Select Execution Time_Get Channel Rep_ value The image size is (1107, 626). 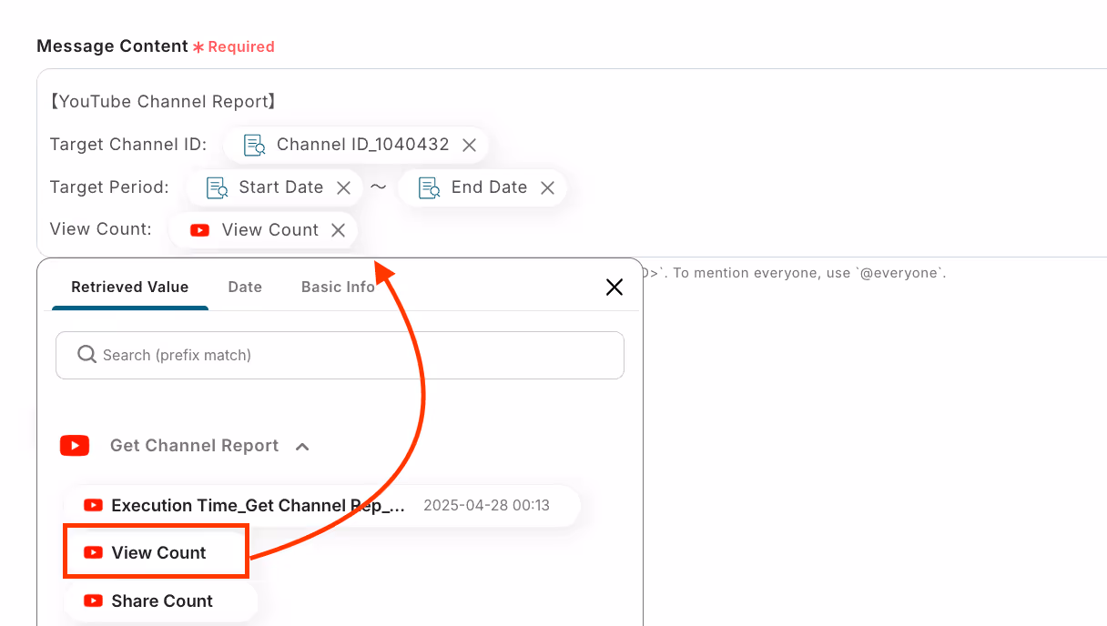coord(321,506)
